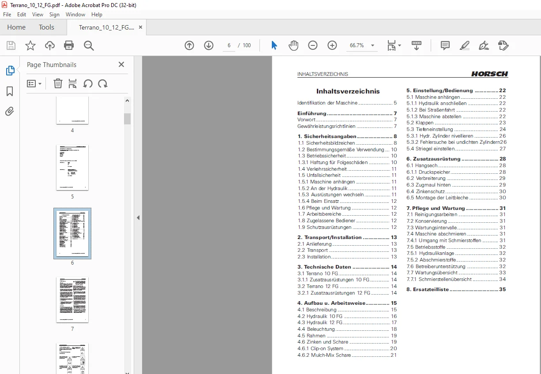The image size is (541, 374).
Task: Open the Attachments paperclip panel
Action: (x=10, y=112)
